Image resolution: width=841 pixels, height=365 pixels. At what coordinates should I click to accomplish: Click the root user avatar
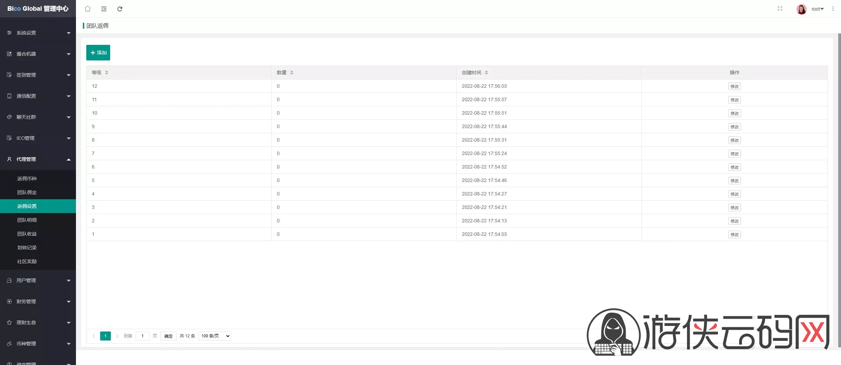[x=801, y=9]
